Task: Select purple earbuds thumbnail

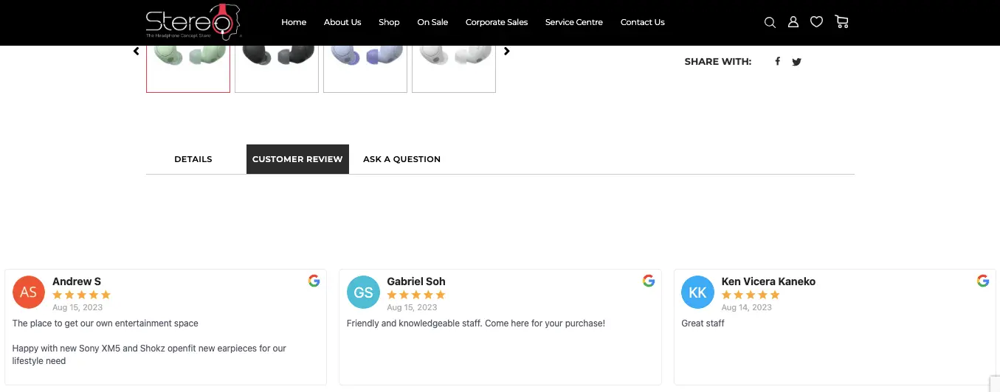Action: [365, 69]
